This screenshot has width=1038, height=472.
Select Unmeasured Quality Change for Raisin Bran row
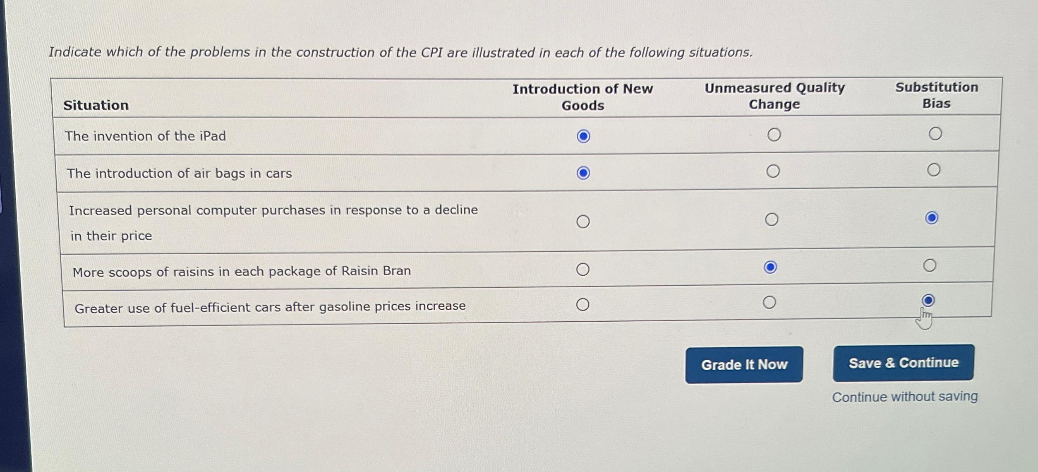(770, 267)
